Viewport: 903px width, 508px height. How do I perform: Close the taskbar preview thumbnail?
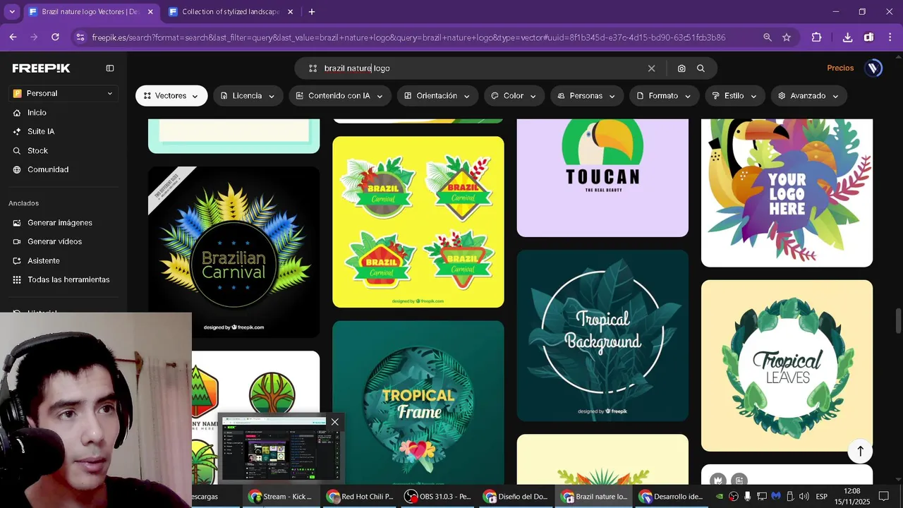tap(334, 422)
